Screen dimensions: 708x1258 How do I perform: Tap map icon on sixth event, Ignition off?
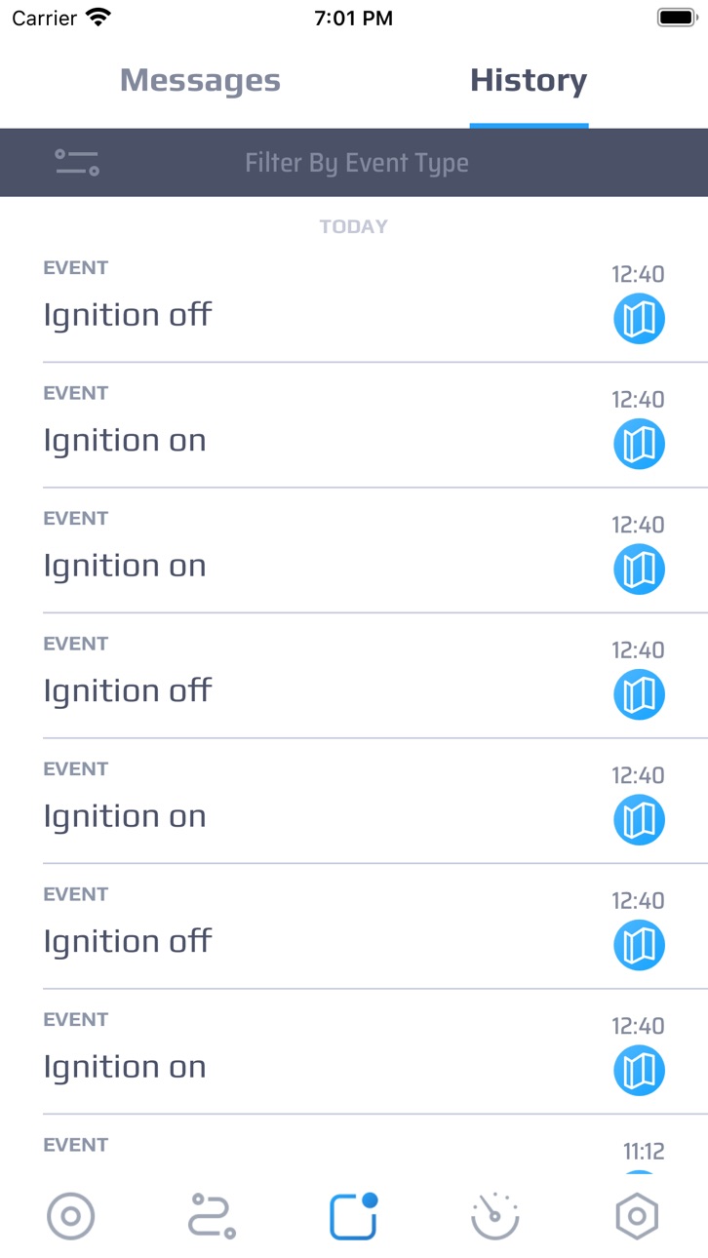pyautogui.click(x=639, y=945)
